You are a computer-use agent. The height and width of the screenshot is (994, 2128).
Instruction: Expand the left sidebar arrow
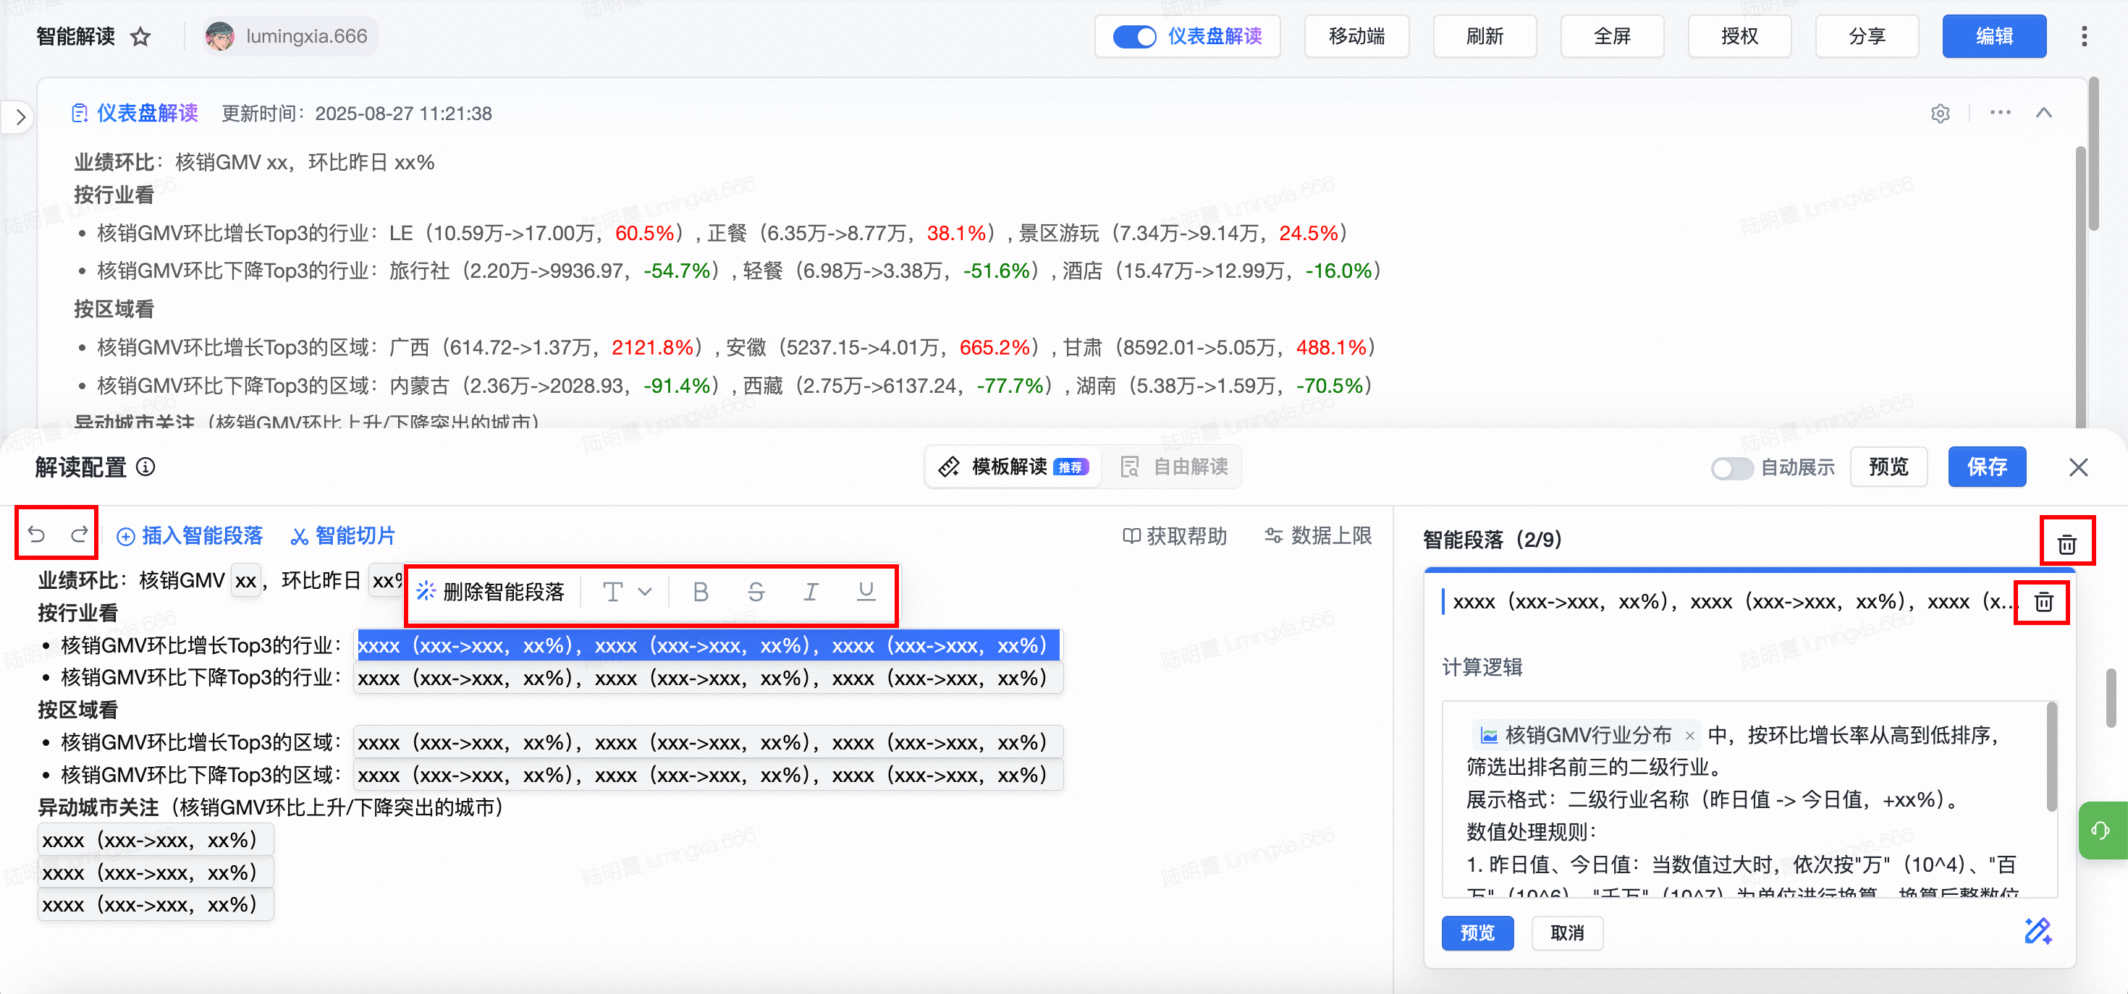click(21, 117)
